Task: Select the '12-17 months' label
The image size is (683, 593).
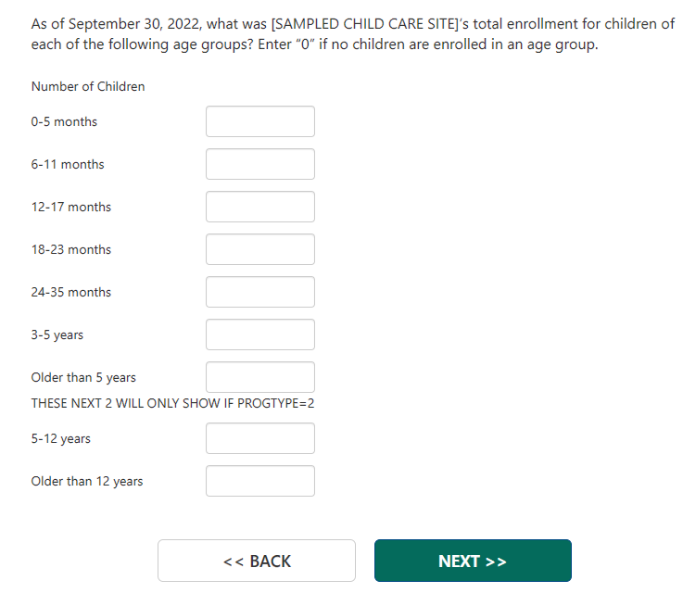Action: pos(70,208)
